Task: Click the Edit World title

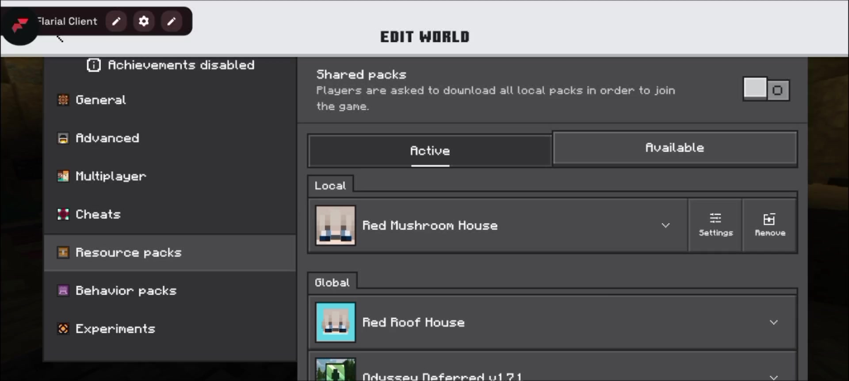Action: pyautogui.click(x=425, y=37)
